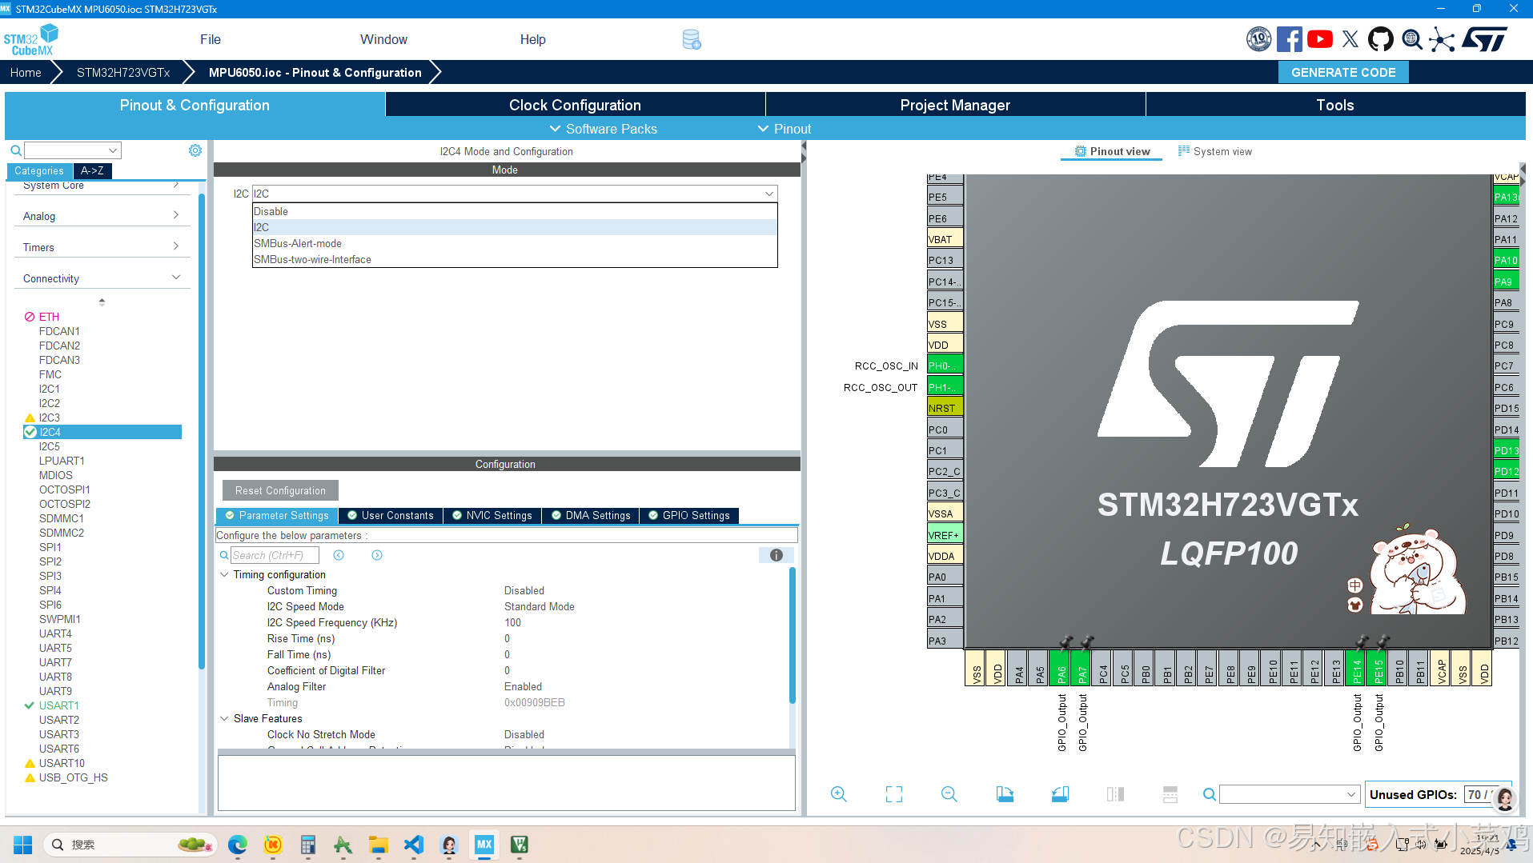Click the vertical flip view icon
The width and height of the screenshot is (1533, 863).
[x=1115, y=794]
